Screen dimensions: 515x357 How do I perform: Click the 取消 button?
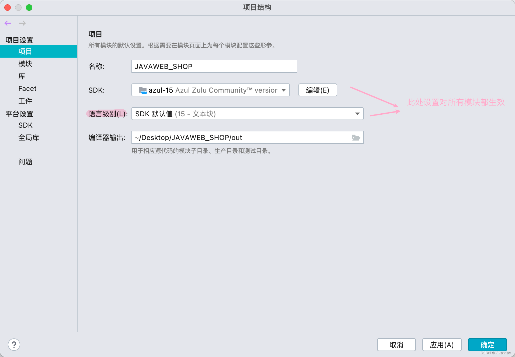tap(396, 345)
